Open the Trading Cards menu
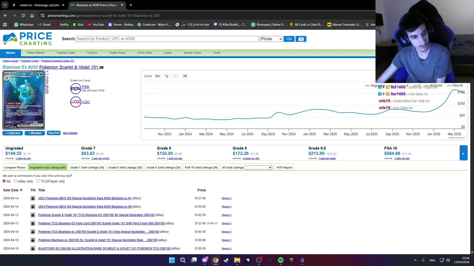This screenshot has width=474, height=266. click(66, 53)
